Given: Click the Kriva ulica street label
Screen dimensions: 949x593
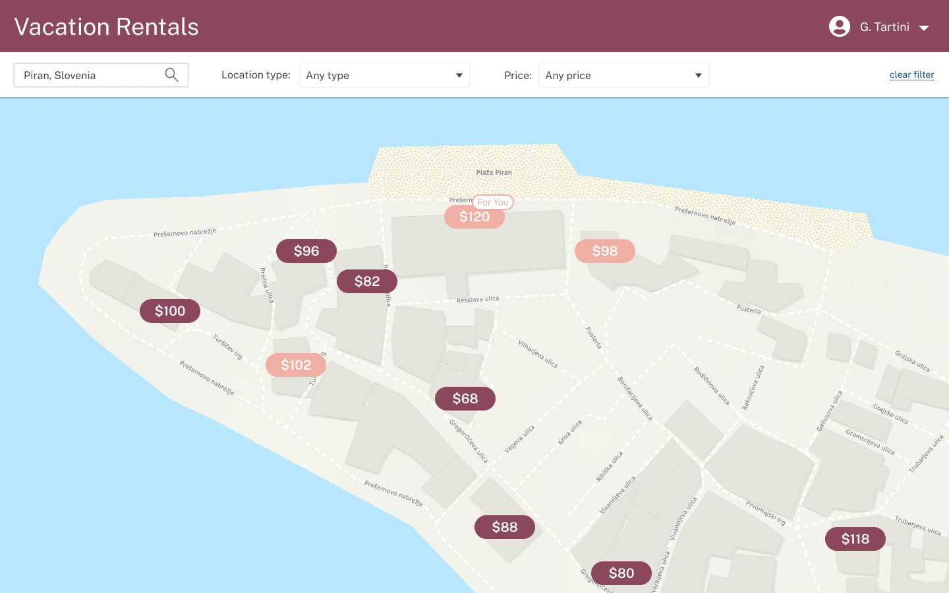Looking at the screenshot, I should point(570,432).
